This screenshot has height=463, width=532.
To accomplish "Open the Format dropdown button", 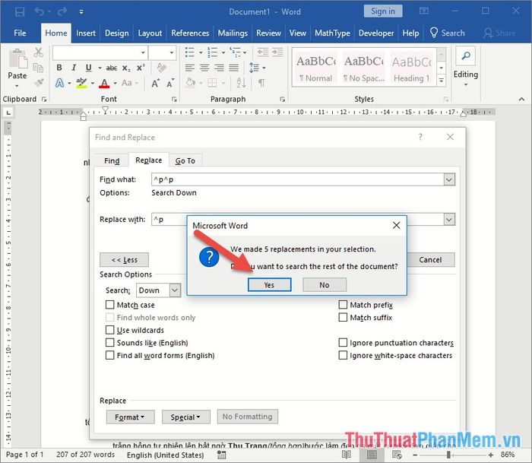I will pos(130,417).
